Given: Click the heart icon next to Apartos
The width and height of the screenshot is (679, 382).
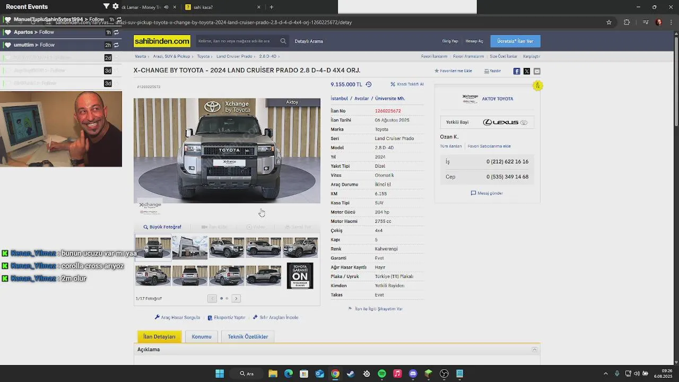Looking at the screenshot, I should (x=7, y=32).
